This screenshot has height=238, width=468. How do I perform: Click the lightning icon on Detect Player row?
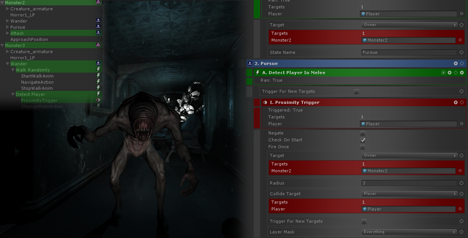[x=98, y=94]
